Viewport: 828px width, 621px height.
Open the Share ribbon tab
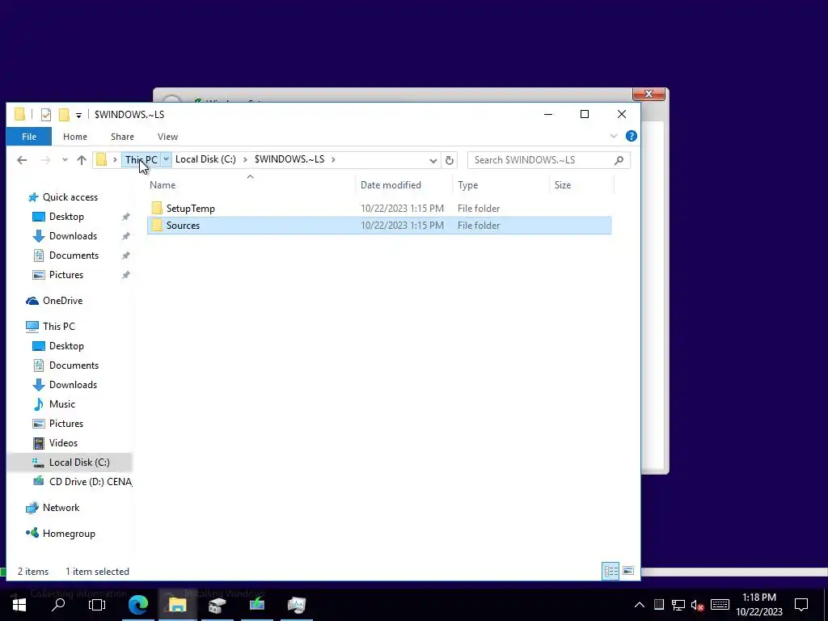click(122, 137)
